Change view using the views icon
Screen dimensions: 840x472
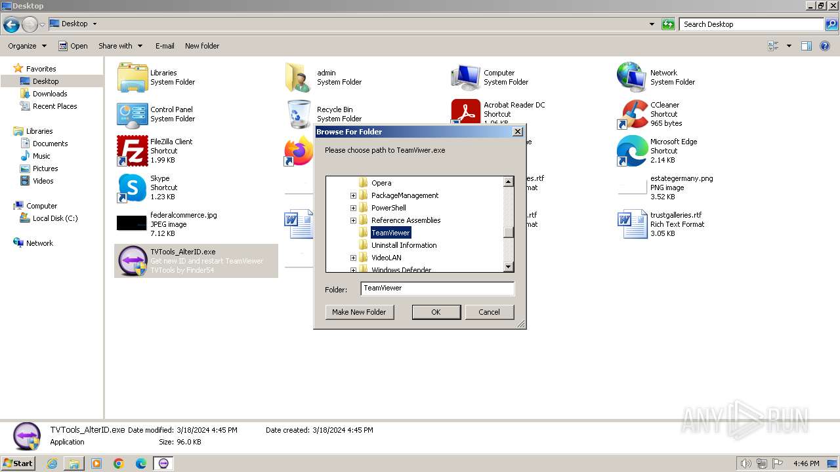[773, 46]
